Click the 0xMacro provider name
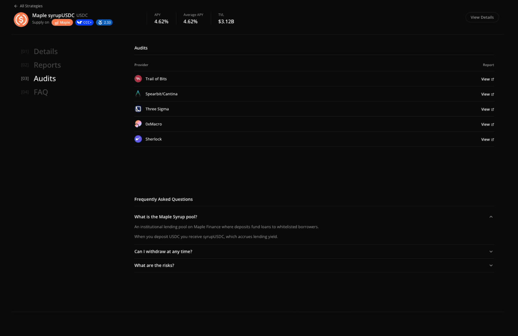This screenshot has width=518, height=336. pyautogui.click(x=153, y=124)
